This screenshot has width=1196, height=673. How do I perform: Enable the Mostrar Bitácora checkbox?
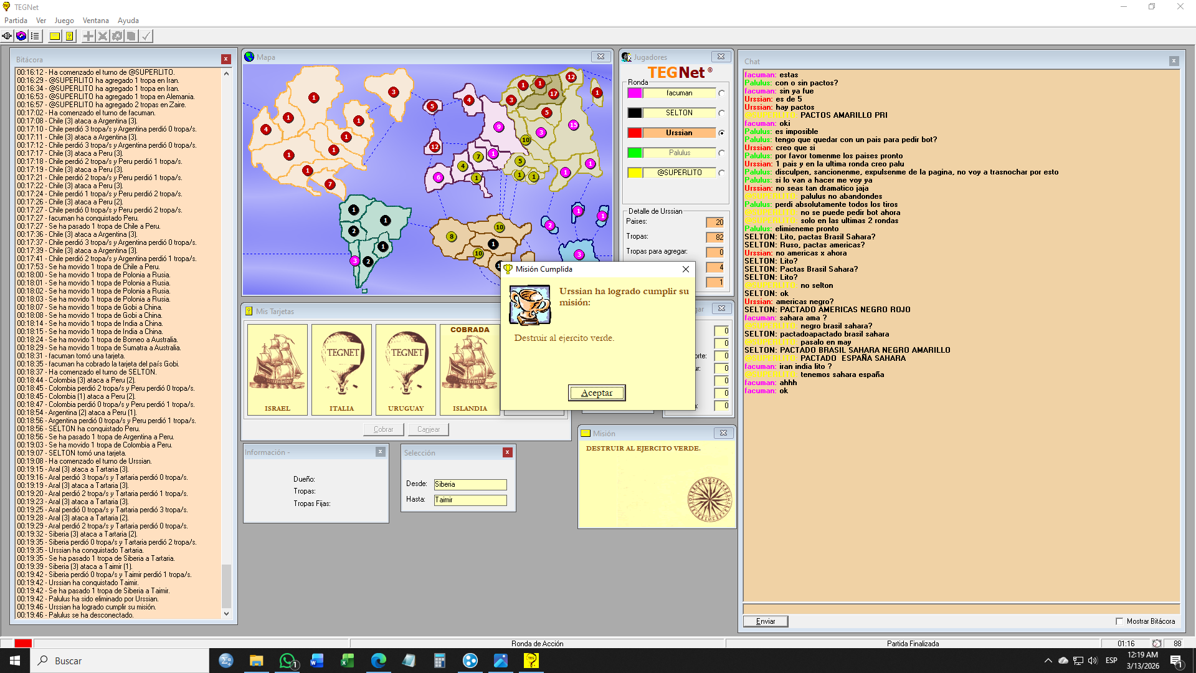coord(1119,621)
